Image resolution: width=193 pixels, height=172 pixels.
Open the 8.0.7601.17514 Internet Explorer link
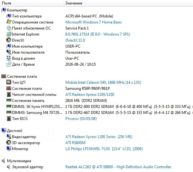[97, 34]
